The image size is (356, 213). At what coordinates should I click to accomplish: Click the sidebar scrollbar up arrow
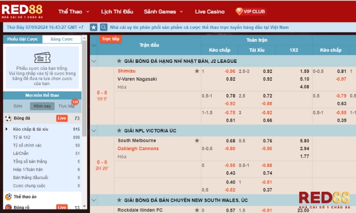tap(84, 38)
